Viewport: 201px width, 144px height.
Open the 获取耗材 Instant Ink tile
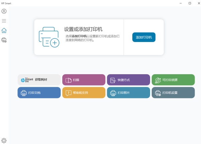click(x=39, y=80)
